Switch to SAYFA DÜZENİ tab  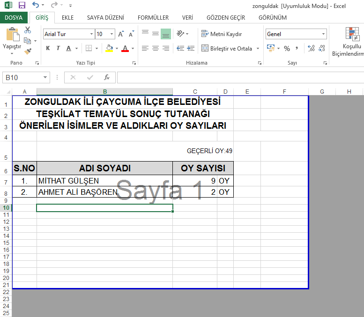click(x=105, y=18)
